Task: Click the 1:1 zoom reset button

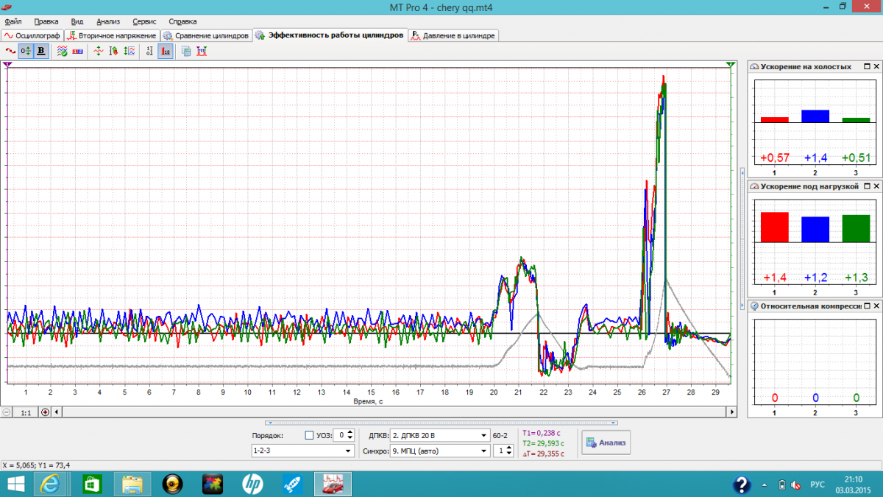Action: point(26,412)
